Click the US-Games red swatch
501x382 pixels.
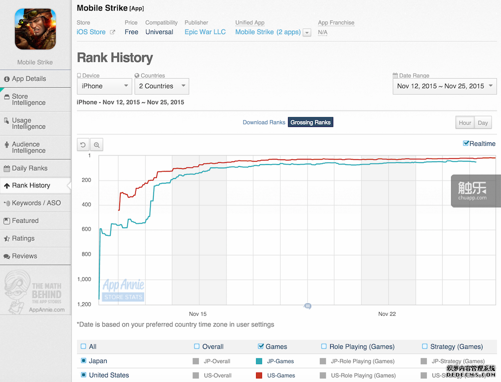click(259, 375)
